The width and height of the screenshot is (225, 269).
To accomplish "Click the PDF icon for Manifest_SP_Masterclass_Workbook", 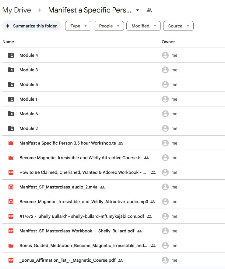I will coord(11,231).
